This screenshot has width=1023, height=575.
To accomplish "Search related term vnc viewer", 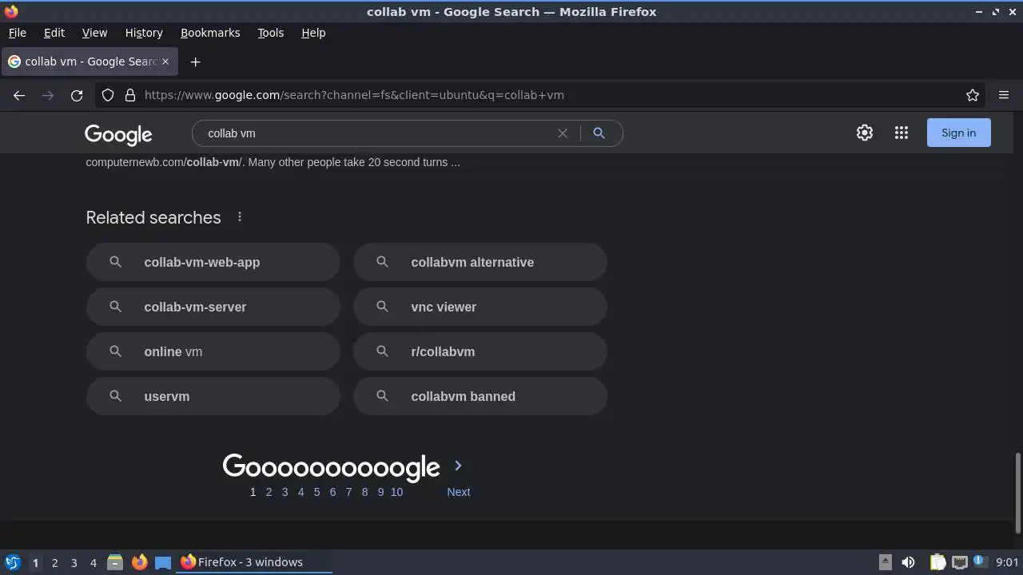I will point(480,307).
